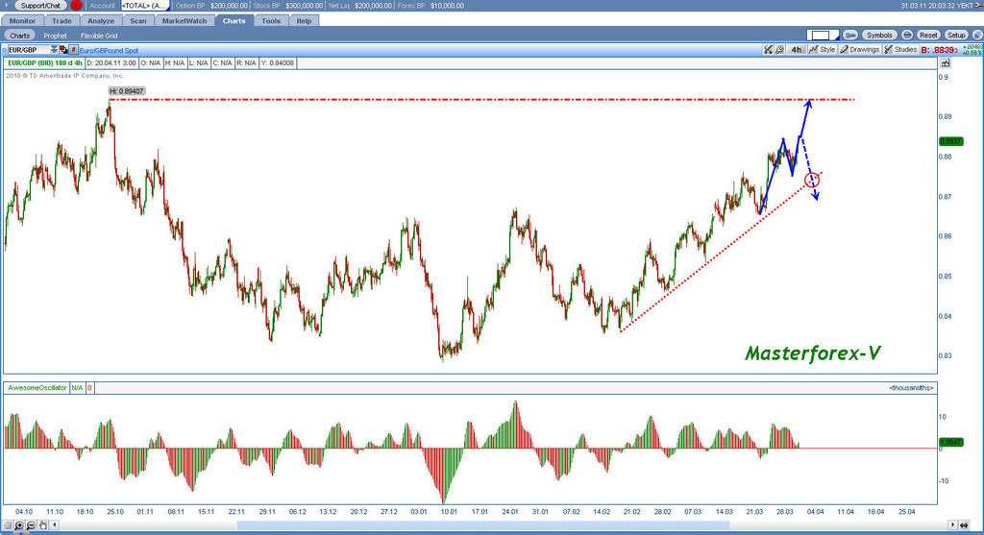Select the pan hand tool icon
The image size is (984, 535).
point(42,525)
